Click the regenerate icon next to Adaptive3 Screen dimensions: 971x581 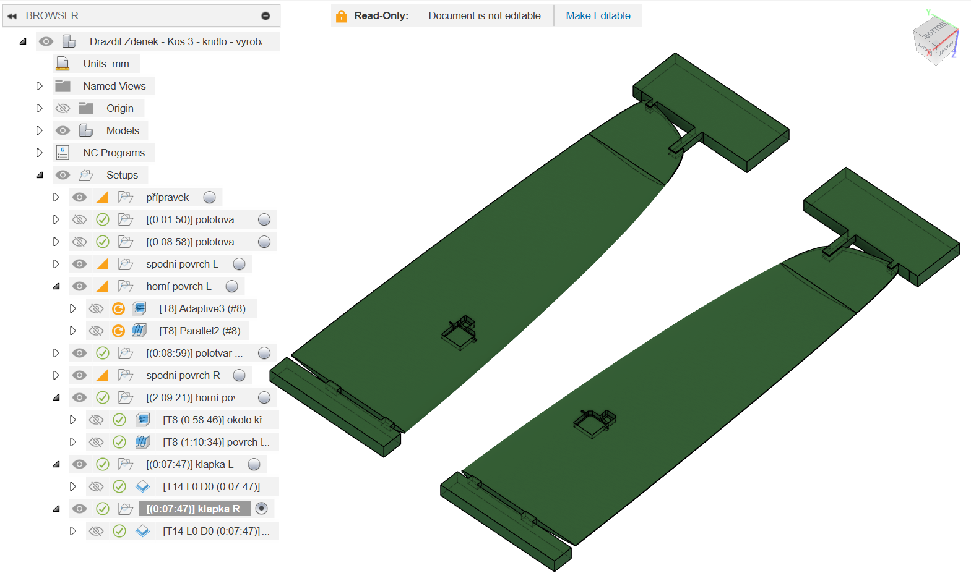pyautogui.click(x=119, y=308)
